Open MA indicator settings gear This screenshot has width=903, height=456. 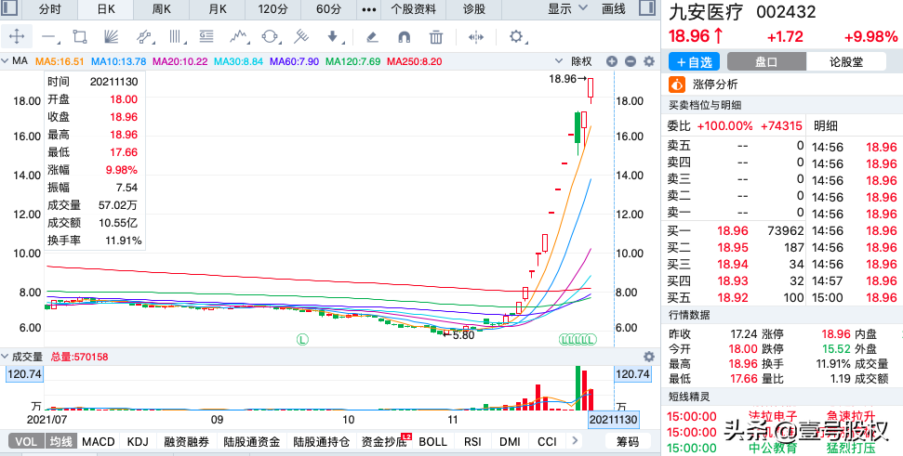(649, 61)
